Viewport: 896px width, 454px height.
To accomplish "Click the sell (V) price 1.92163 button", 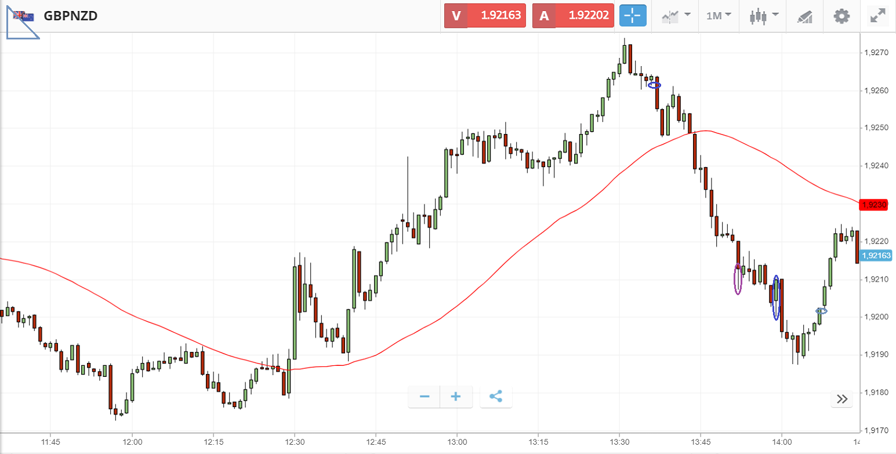I will pyautogui.click(x=485, y=16).
